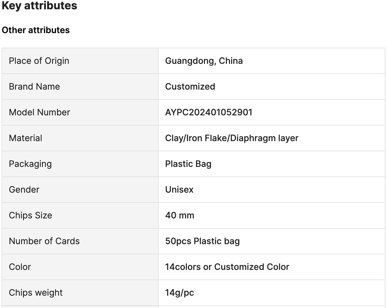Viewport: 387px width, 308px height.
Task: Click the Customized brand value
Action: [190, 87]
